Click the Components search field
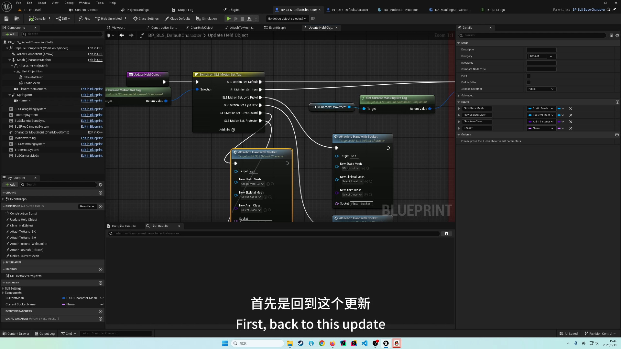Viewport: 621px width, 349px height. pos(61,34)
